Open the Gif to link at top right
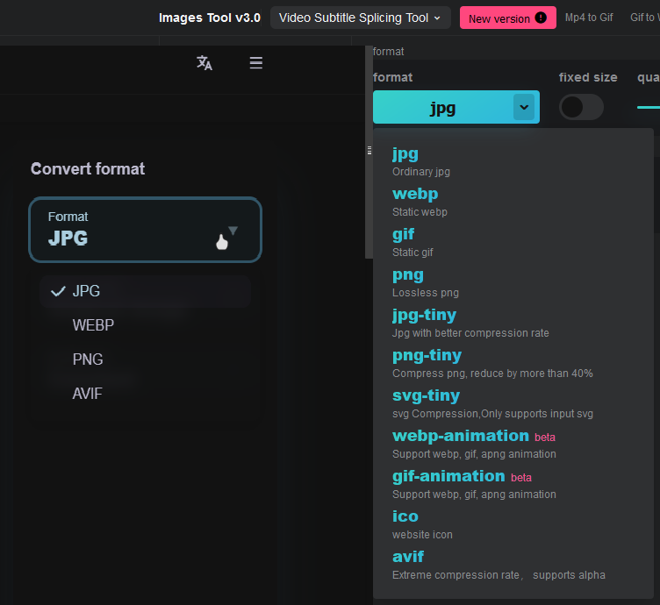 [x=644, y=18]
